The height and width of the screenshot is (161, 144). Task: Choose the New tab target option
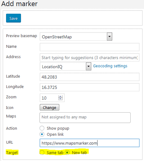click(x=67, y=153)
